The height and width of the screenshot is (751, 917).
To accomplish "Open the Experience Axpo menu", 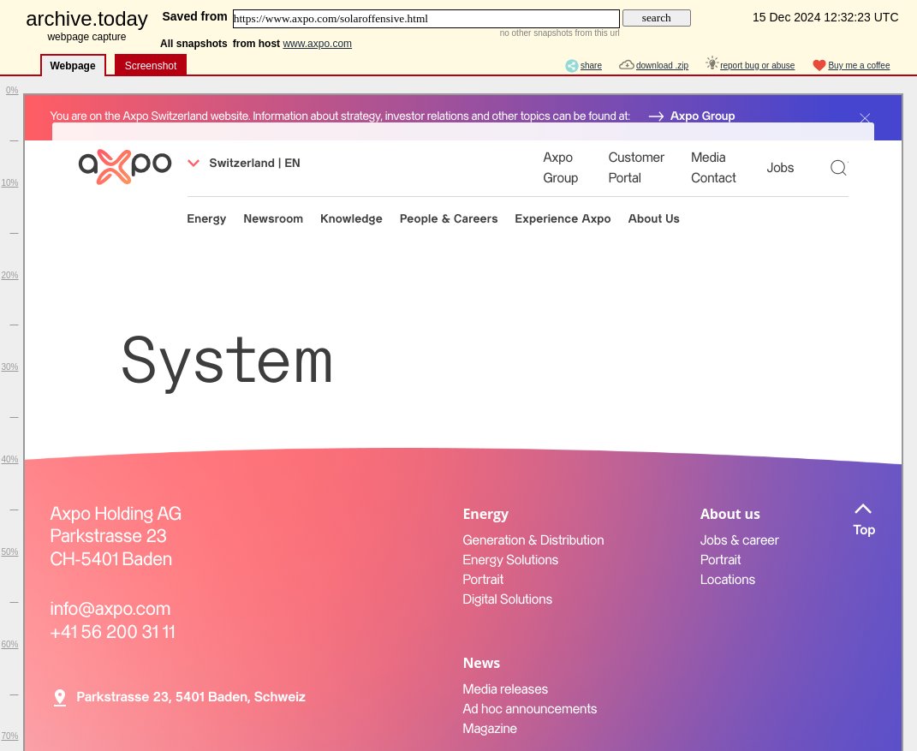I will point(563,218).
